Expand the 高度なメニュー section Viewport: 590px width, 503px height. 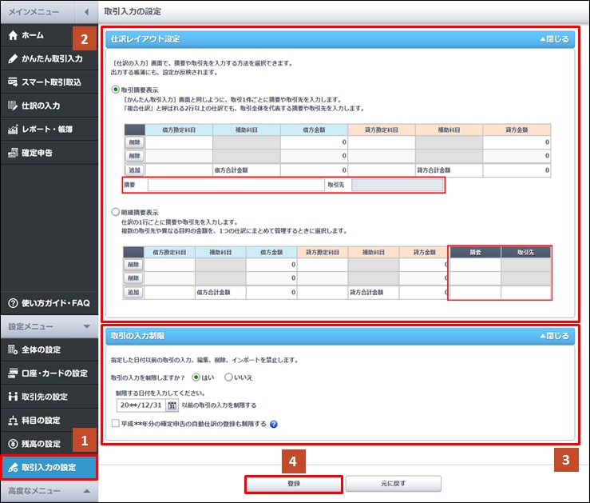click(86, 490)
